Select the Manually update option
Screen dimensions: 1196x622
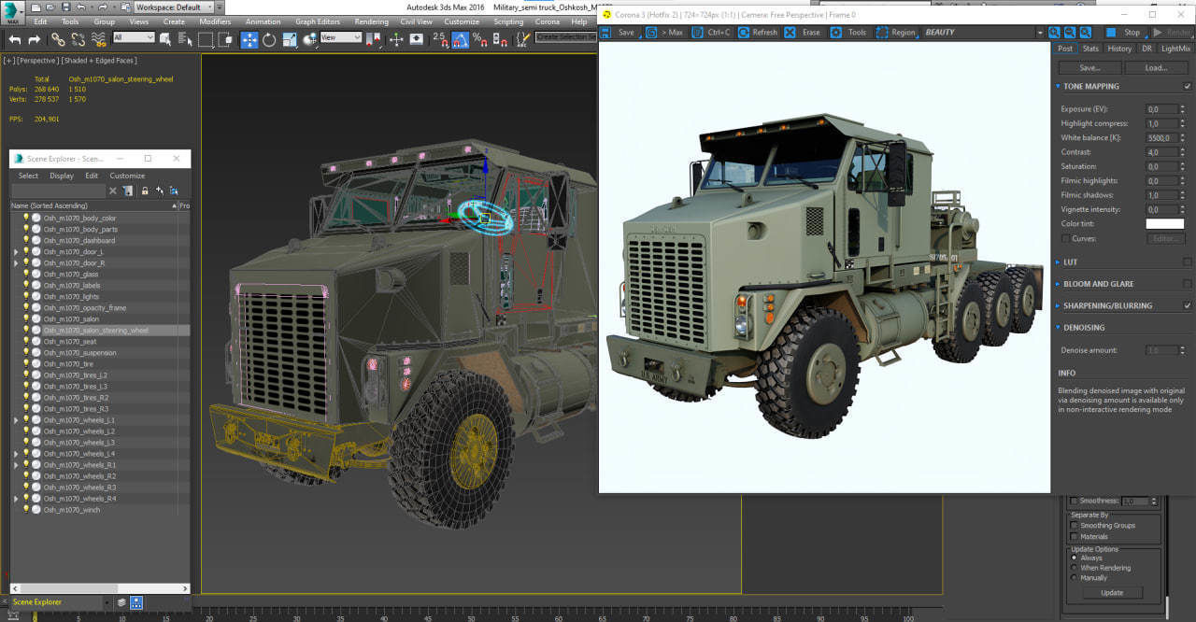pyautogui.click(x=1074, y=578)
